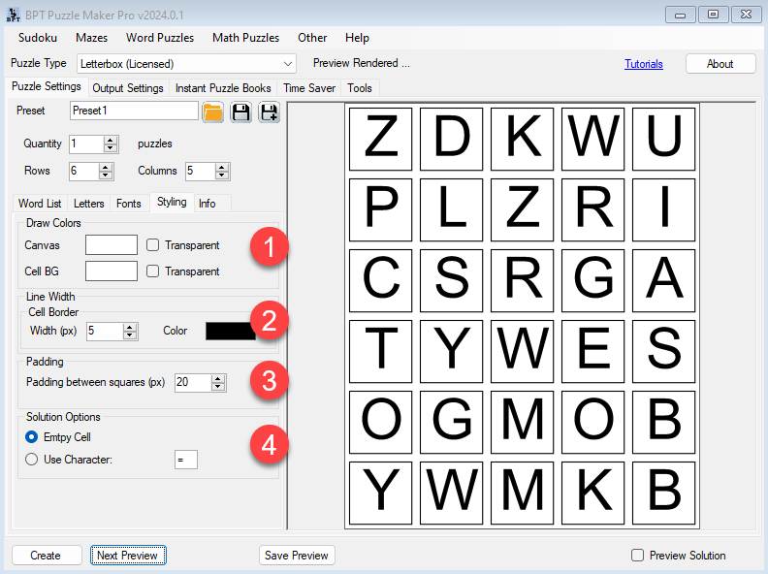Expand the Puzzle Type dropdown
This screenshot has width=768, height=574.
tap(287, 64)
